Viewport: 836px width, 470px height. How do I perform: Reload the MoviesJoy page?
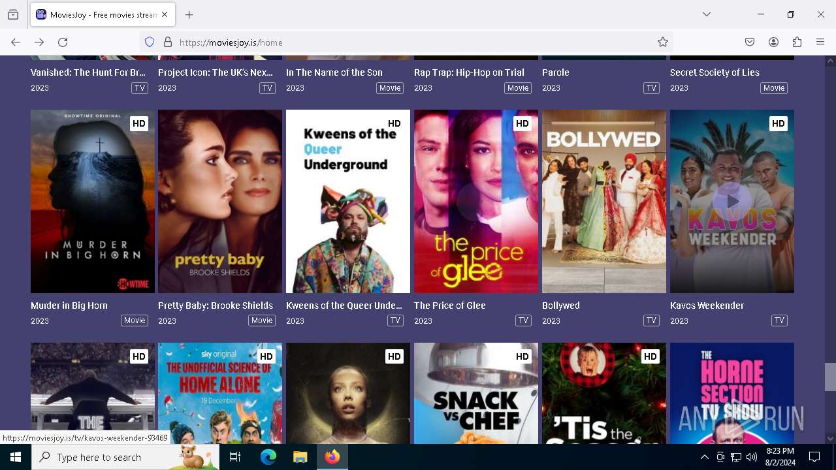pos(63,42)
